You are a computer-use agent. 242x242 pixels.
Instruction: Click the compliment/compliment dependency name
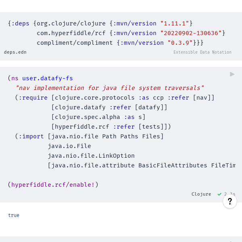coord(75,43)
